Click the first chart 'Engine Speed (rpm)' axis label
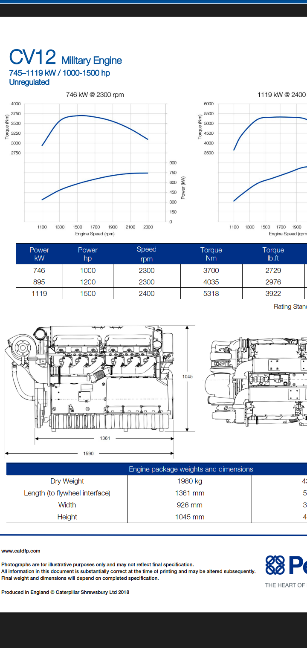This screenshot has width=307, height=648. [x=95, y=234]
